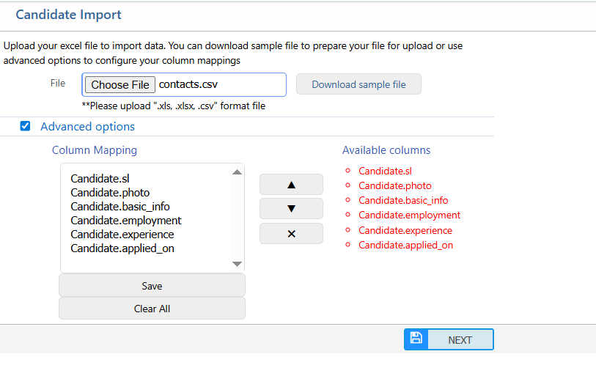Click Candidate.applied_on in Available columns
Screen dimensions: 596x365
(x=405, y=245)
